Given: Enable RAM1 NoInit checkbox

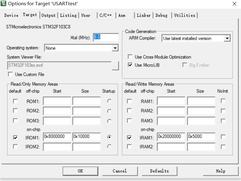Looking at the screenshot, I should click(223, 101).
